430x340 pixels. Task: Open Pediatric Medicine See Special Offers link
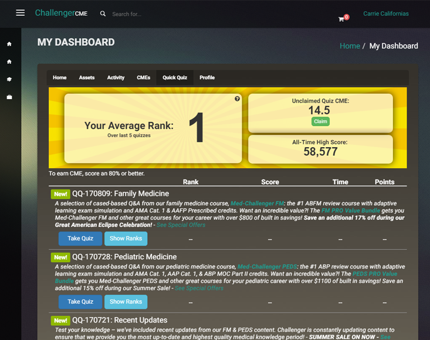(199, 288)
